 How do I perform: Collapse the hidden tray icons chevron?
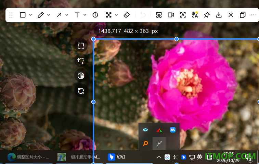pos(159,157)
